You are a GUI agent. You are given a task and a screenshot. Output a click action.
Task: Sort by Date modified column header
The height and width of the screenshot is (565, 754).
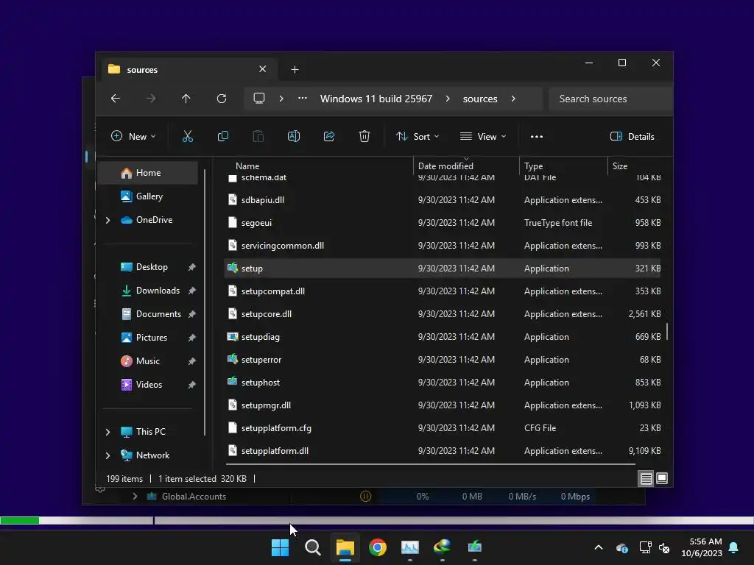click(x=445, y=166)
